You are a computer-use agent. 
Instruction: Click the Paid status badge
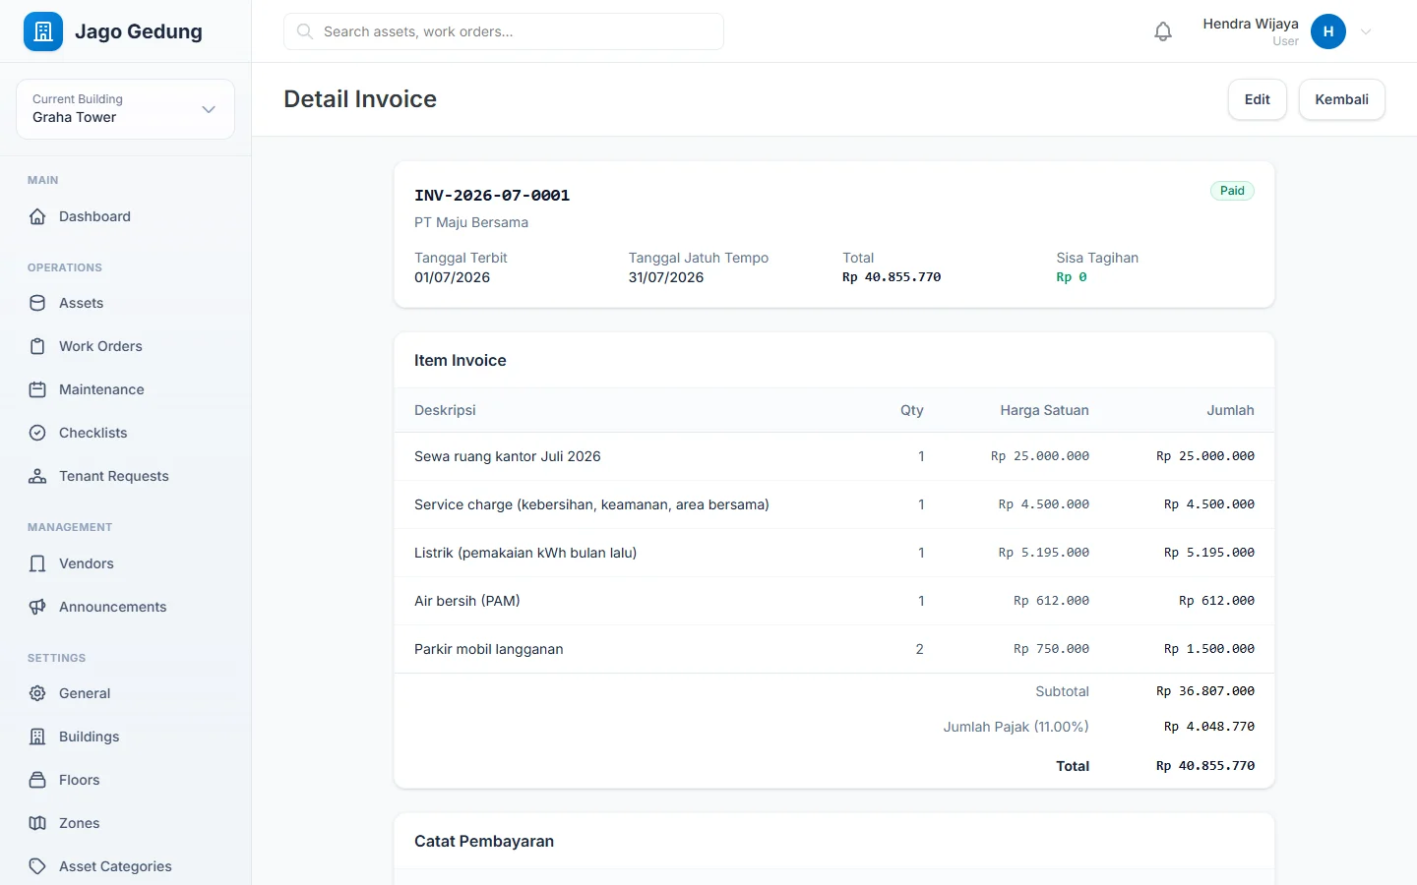1232,191
